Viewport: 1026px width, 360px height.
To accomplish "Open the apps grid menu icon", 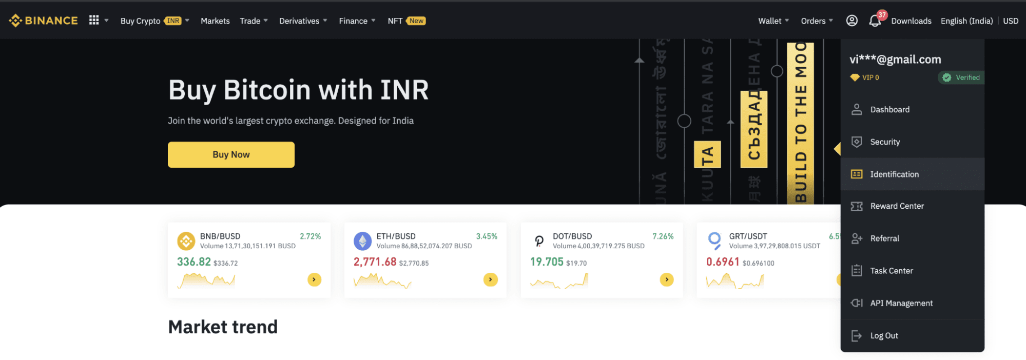I will click(x=94, y=20).
